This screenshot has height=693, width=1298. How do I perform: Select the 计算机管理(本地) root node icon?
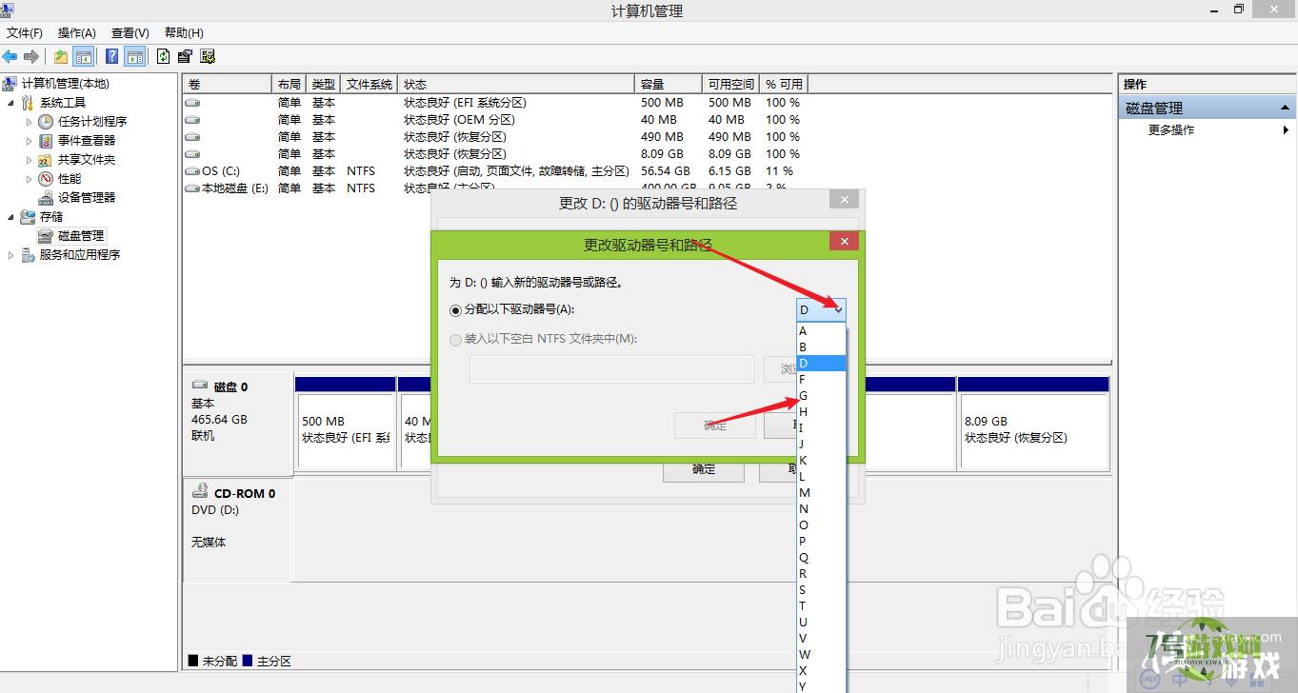[x=10, y=84]
